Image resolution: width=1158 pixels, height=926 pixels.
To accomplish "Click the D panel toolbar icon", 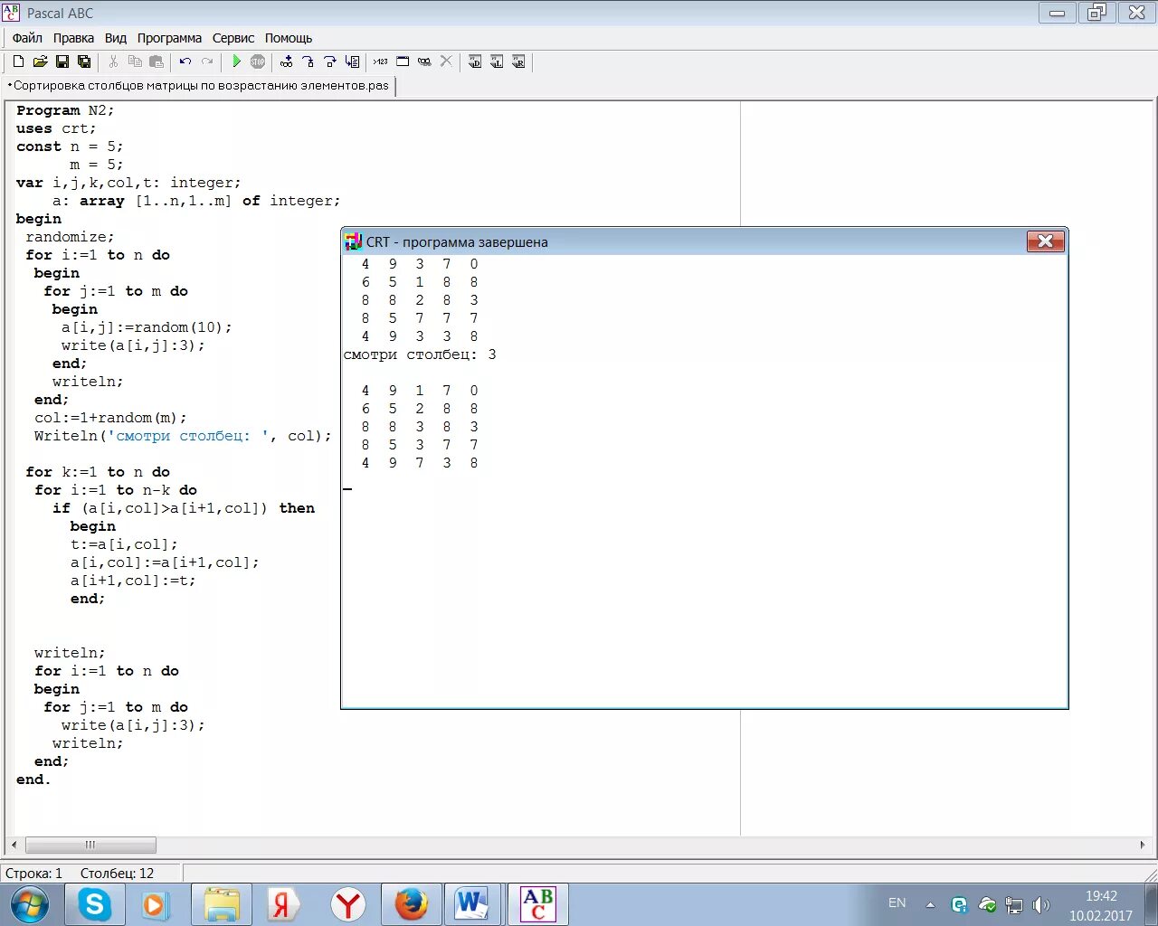I will pos(475,61).
